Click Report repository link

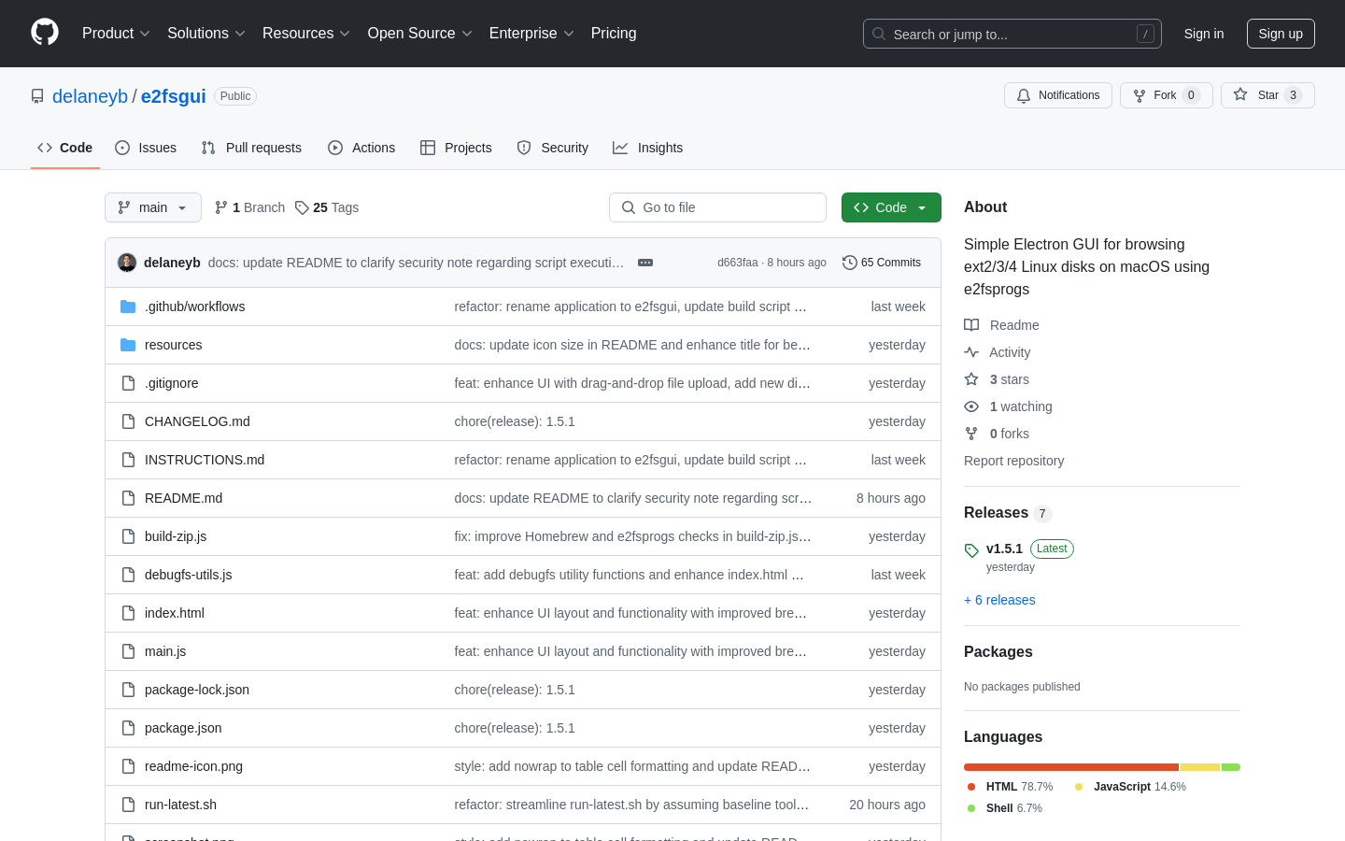pyautogui.click(x=1013, y=461)
